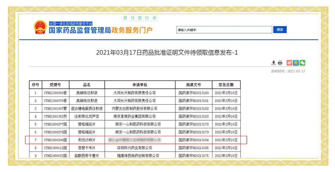Viewport: 335px width, 172px height.
Task: Share to WeChat via green icon
Action: (x=302, y=63)
